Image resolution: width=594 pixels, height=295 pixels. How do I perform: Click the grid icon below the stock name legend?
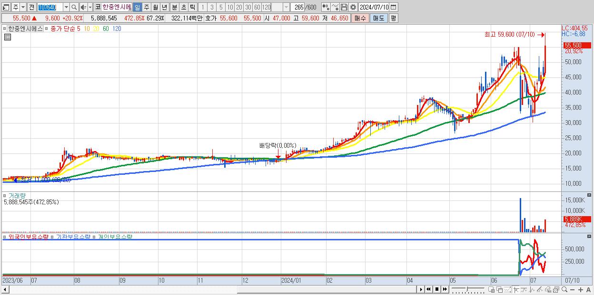tap(7, 37)
